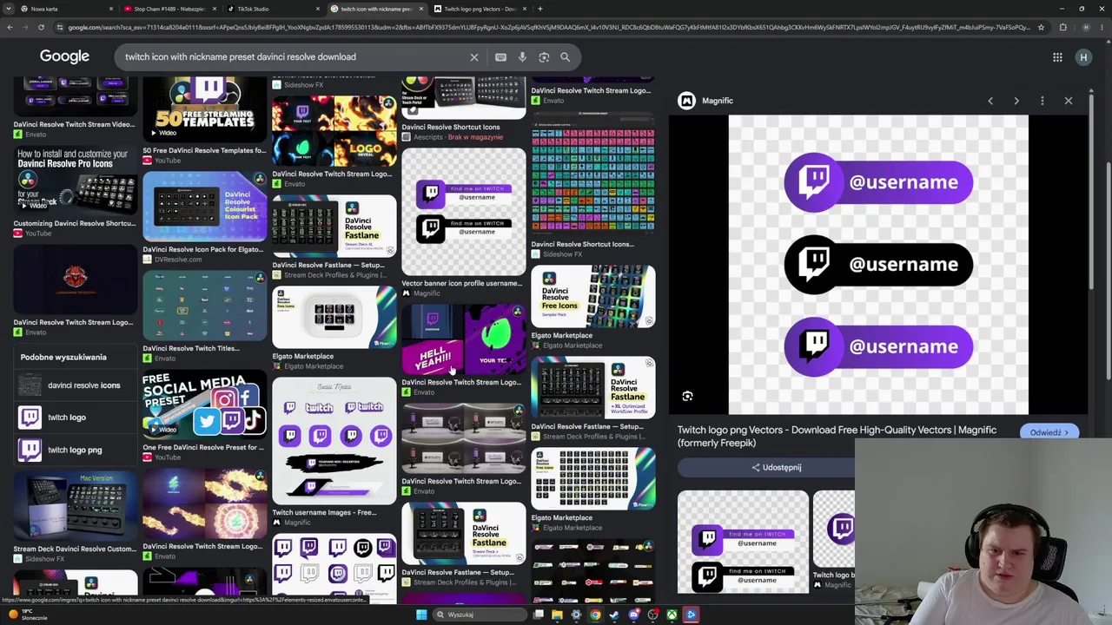Open the related 'find me on Twitch' thumbnail in preview panel

[743, 542]
